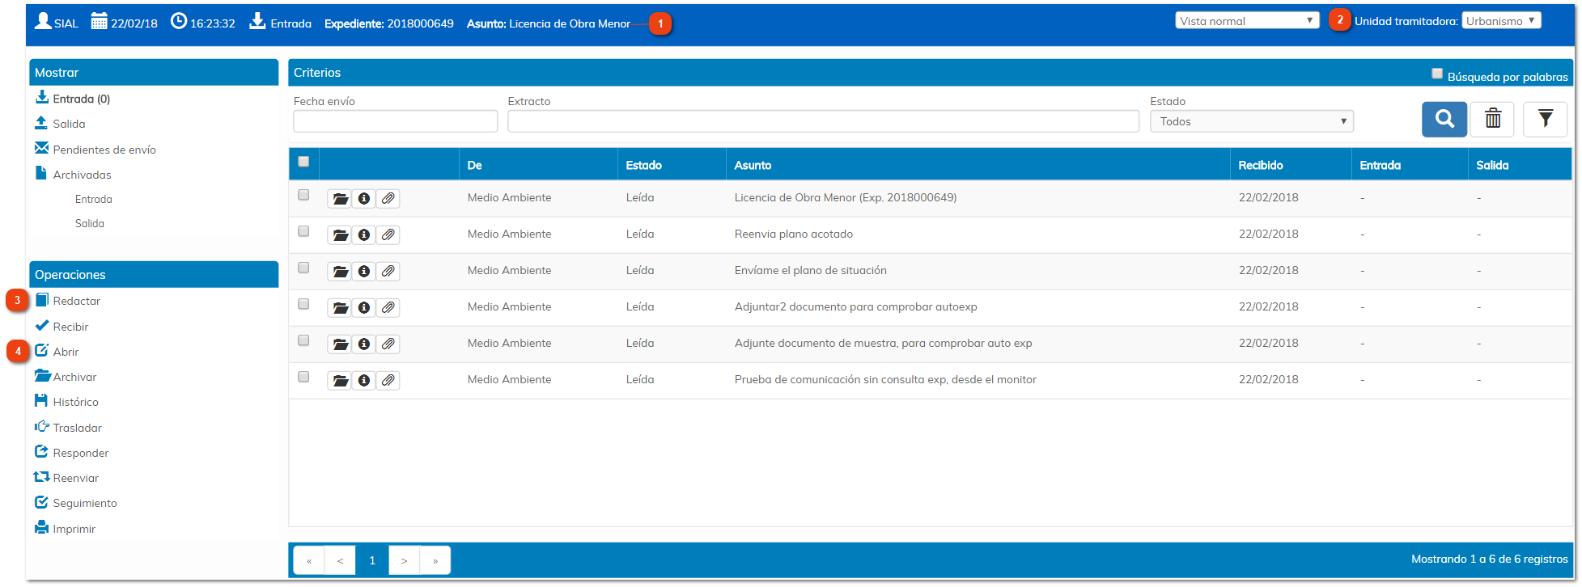Open Archivadas Entrada sub-item
The height and width of the screenshot is (587, 1582).
click(94, 199)
